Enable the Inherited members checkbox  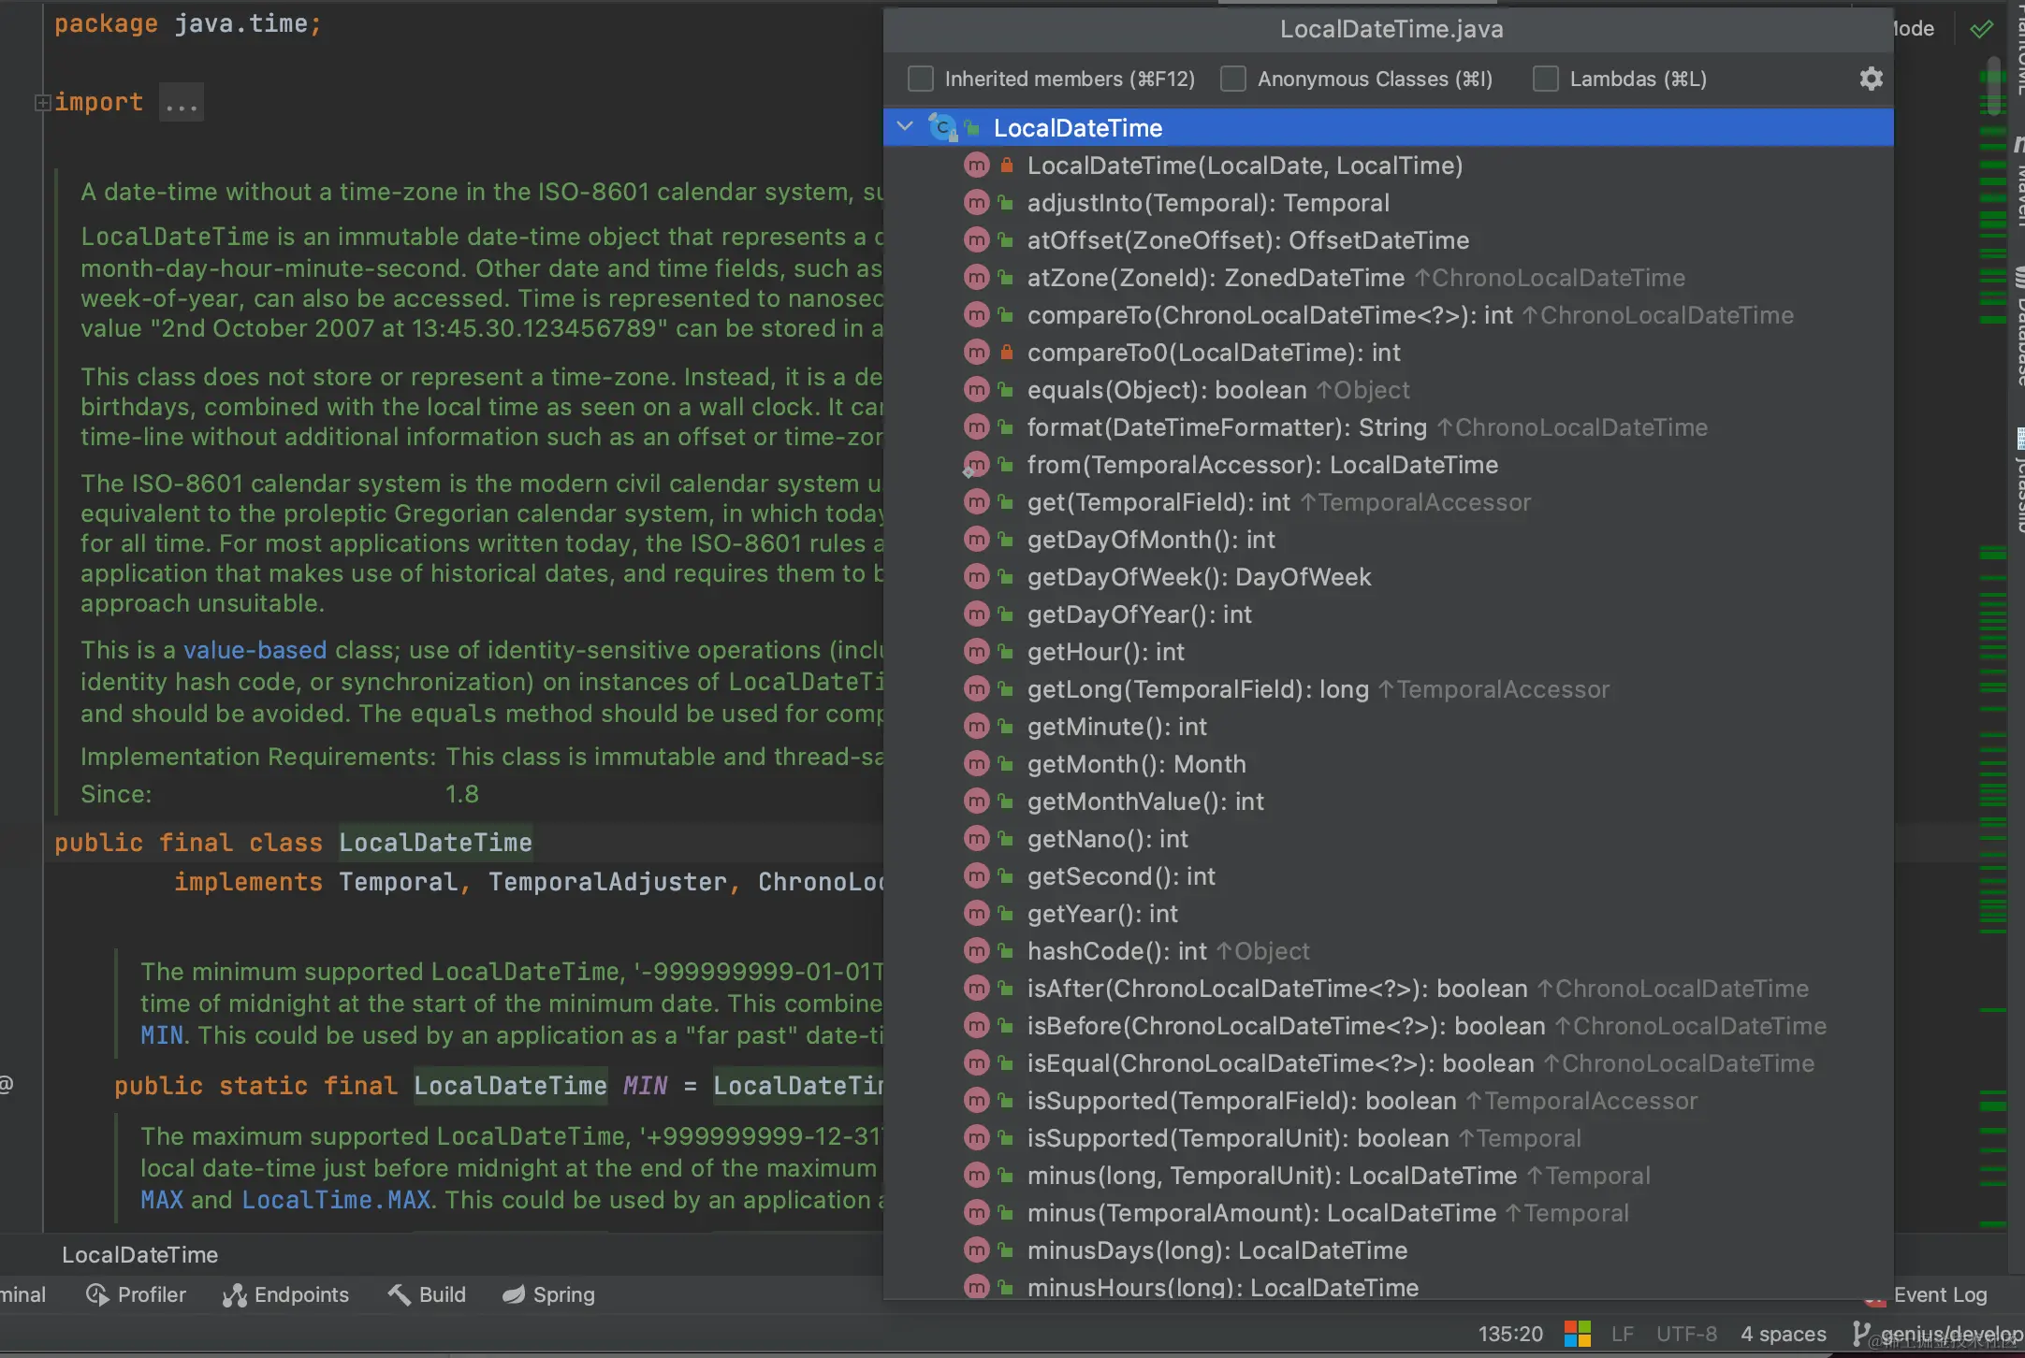pos(920,79)
